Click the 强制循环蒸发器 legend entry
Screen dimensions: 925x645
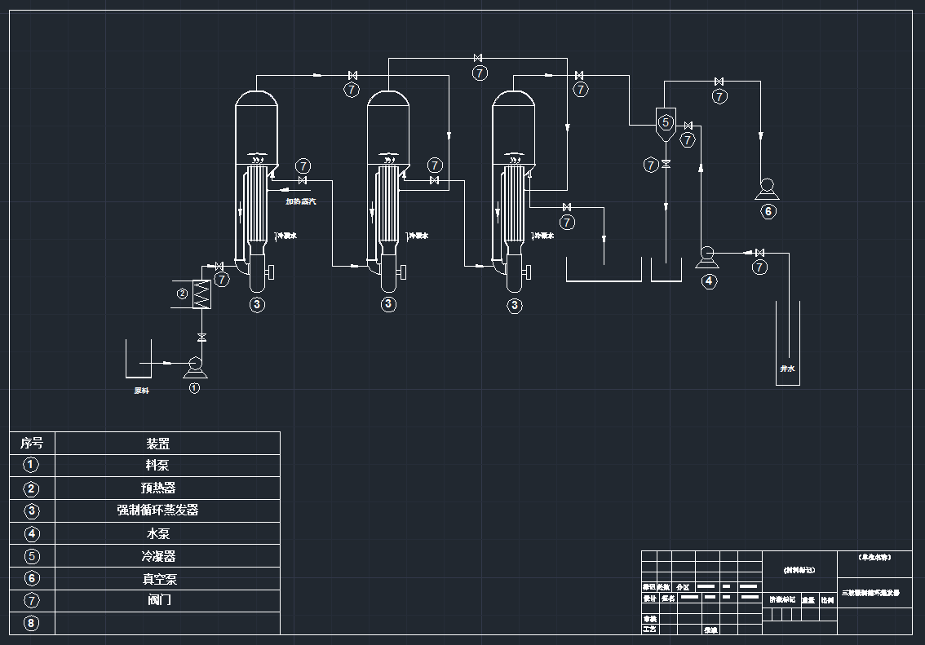[157, 510]
